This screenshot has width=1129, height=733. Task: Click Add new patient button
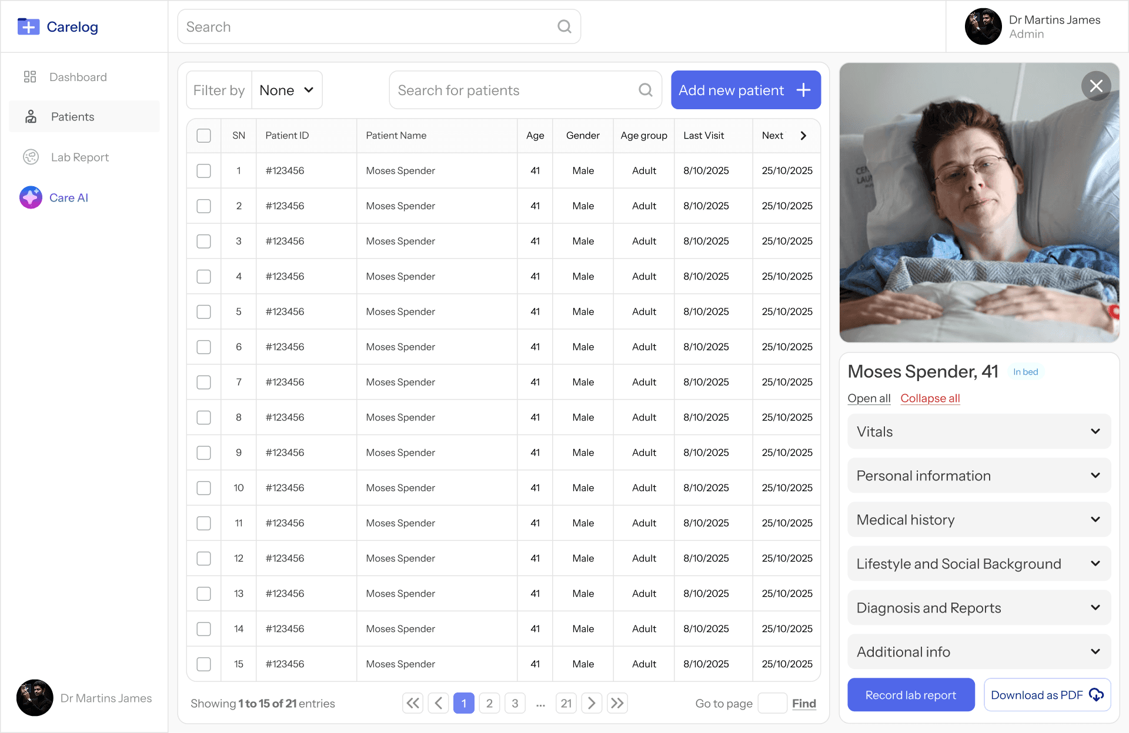(745, 90)
